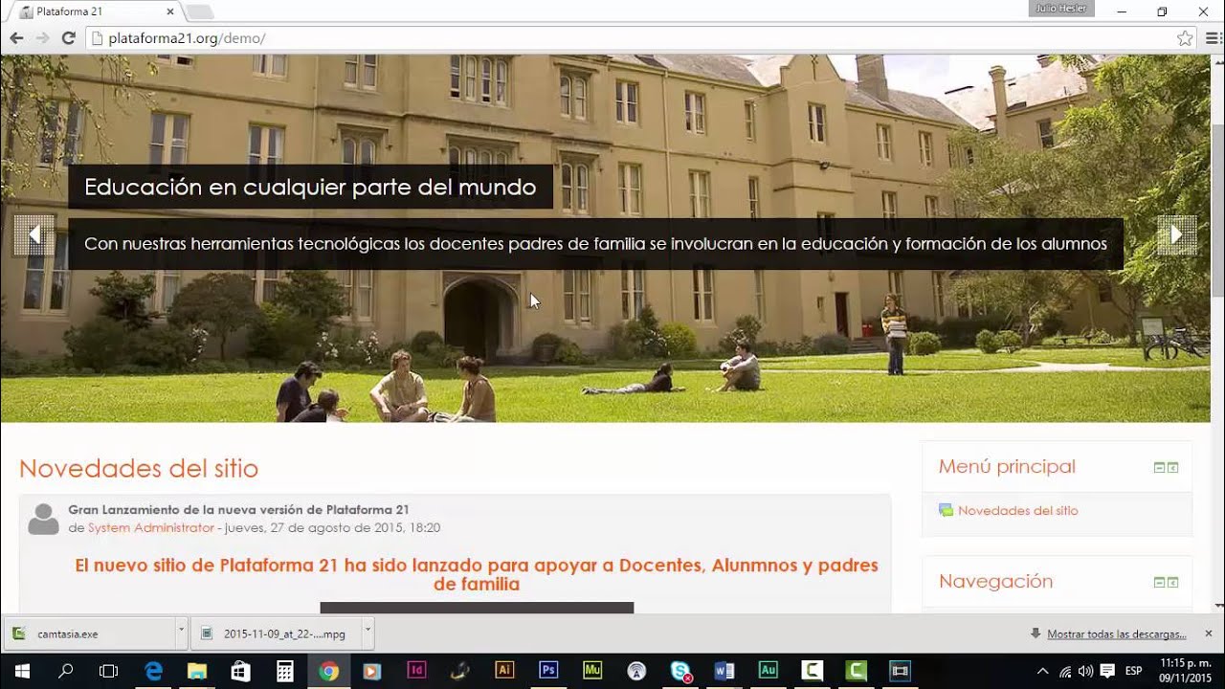Open the camtasia.exe downloaded file
Viewport: 1225px width, 689px height.
[89, 633]
